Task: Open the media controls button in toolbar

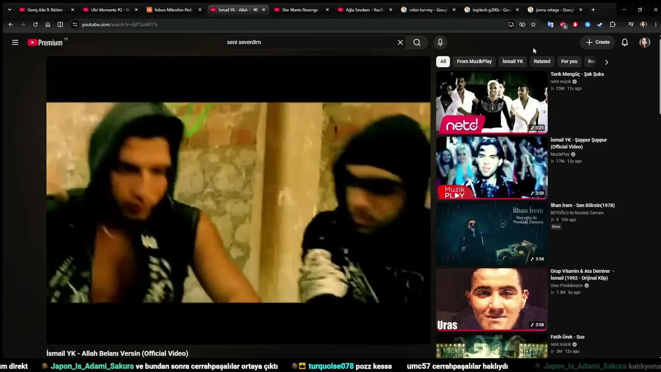Action: pyautogui.click(x=631, y=24)
